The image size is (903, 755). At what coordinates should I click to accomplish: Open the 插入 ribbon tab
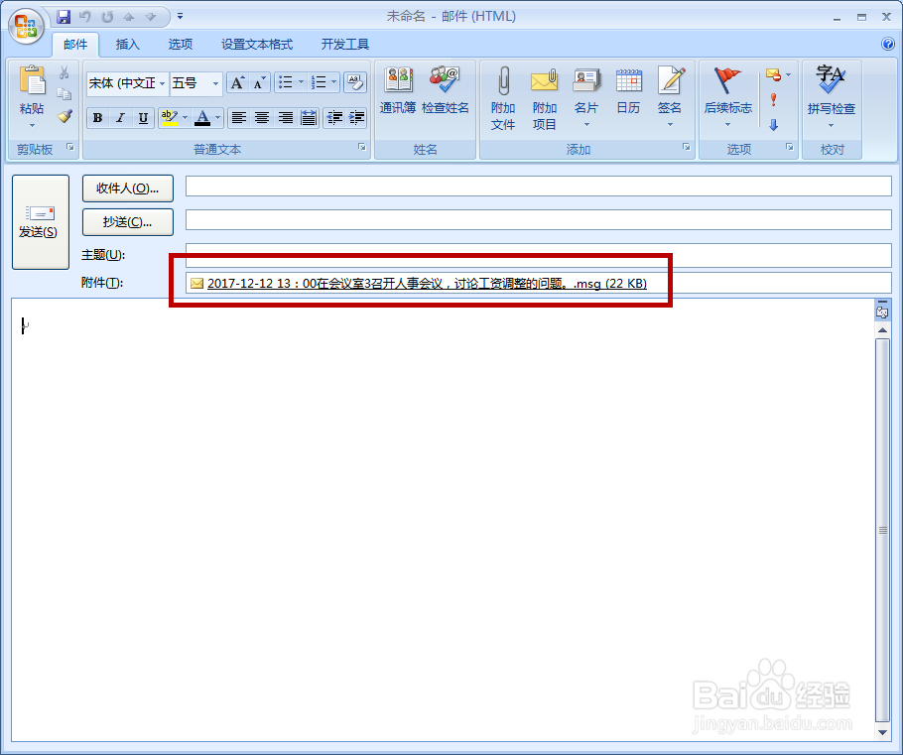click(127, 45)
